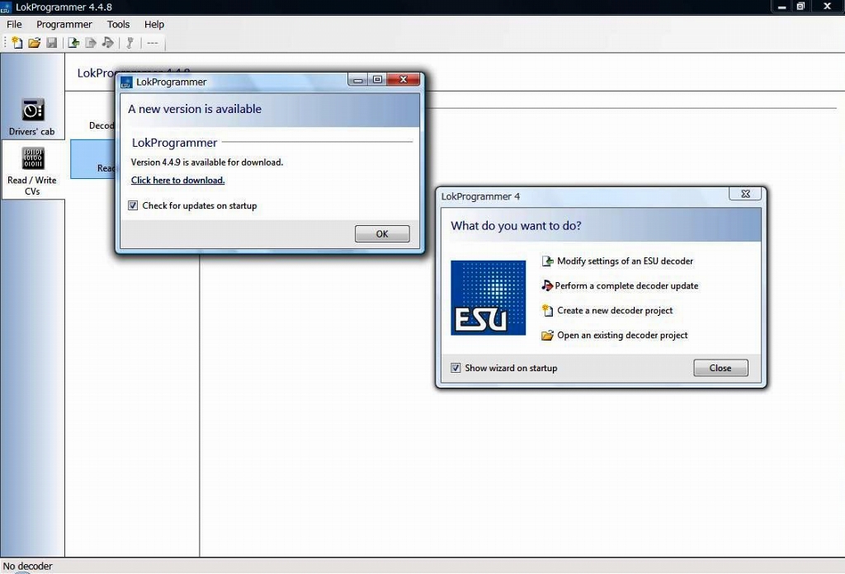
Task: Restore down the main LokProgrammer window
Action: 800,7
